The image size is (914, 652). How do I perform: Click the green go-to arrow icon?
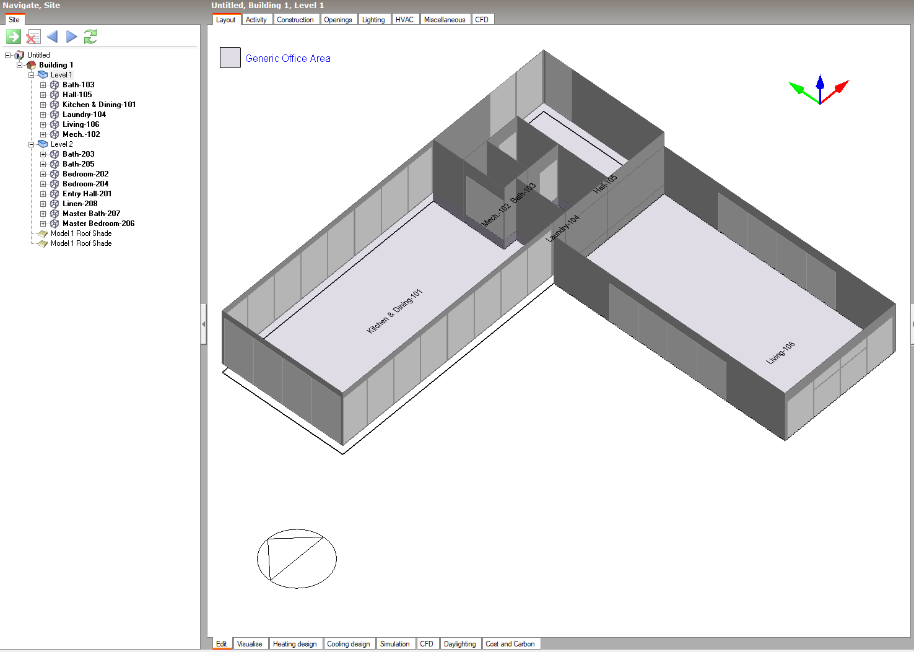14,37
